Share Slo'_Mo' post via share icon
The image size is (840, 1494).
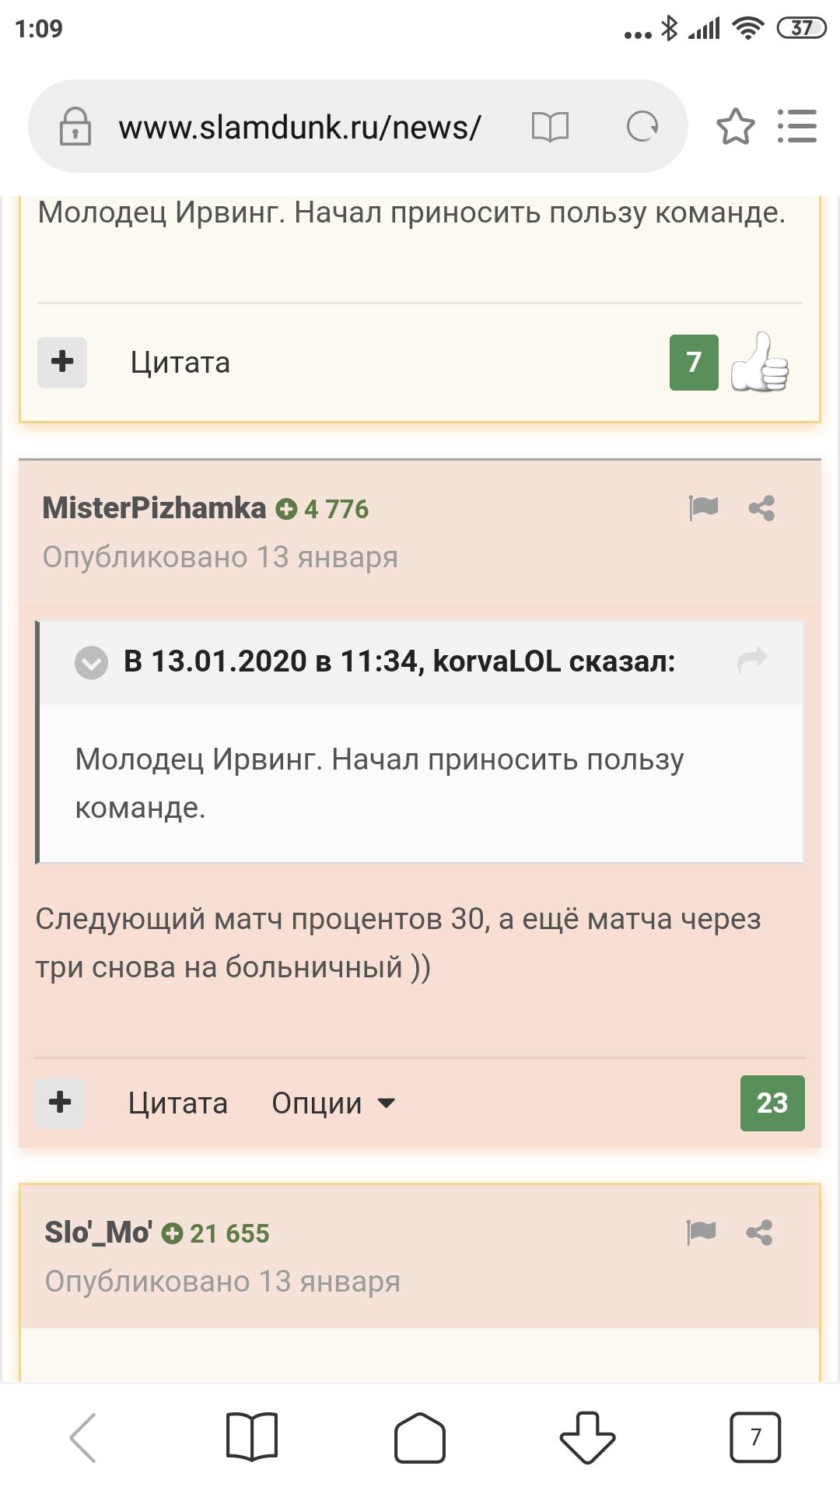[x=759, y=1233]
